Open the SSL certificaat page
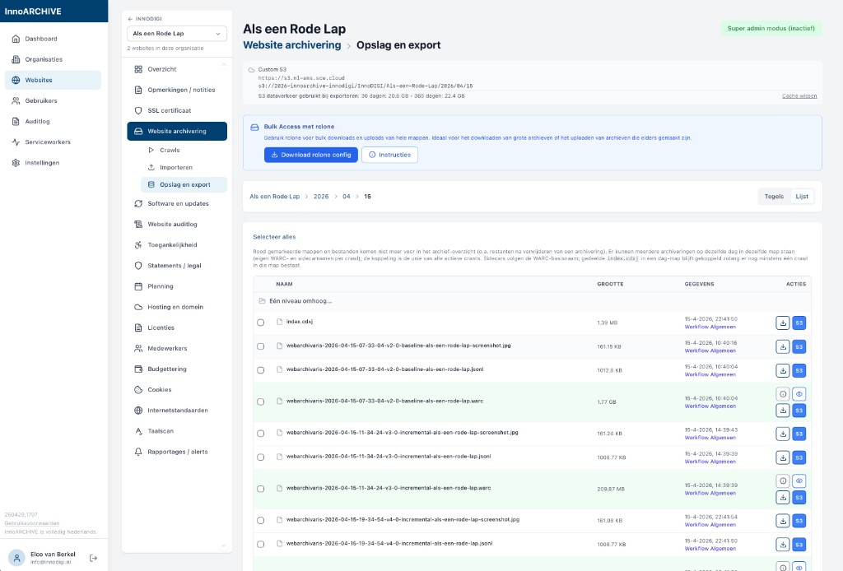The height and width of the screenshot is (571, 843). pos(169,110)
